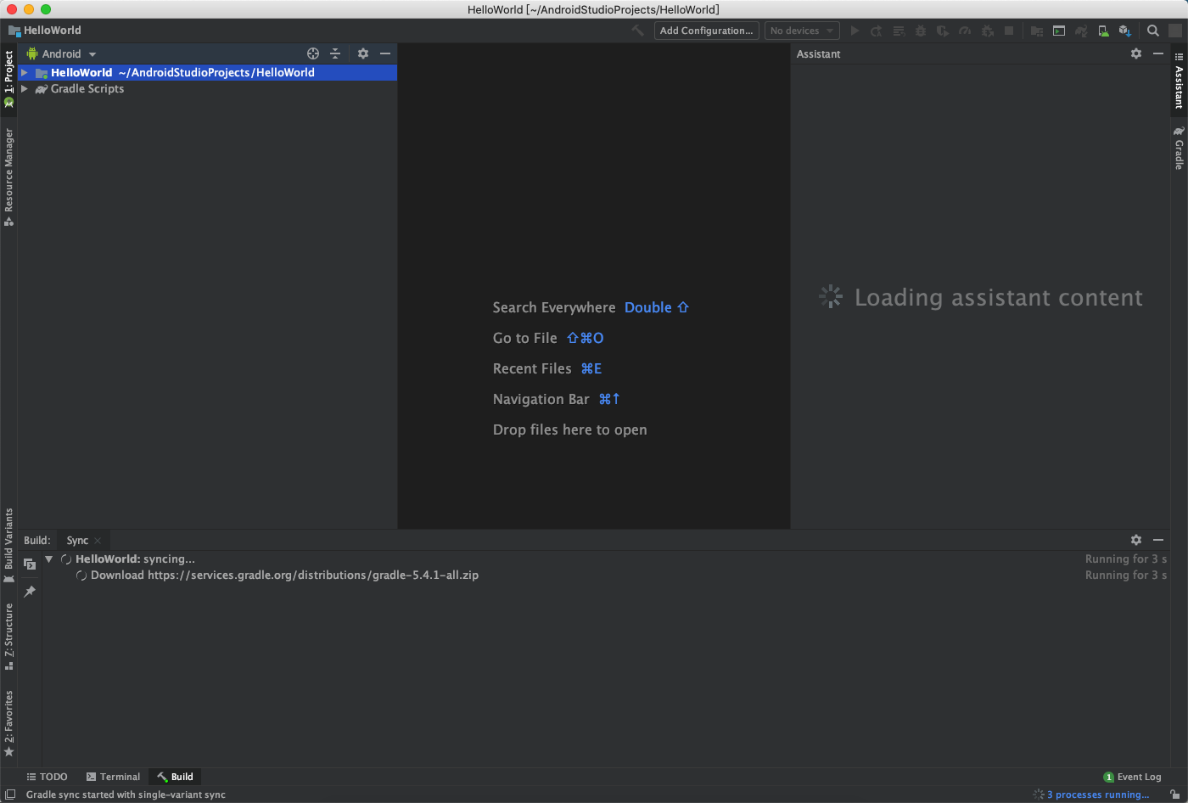The image size is (1188, 803).
Task: Click the progress spinner in status bar
Action: [1039, 795]
